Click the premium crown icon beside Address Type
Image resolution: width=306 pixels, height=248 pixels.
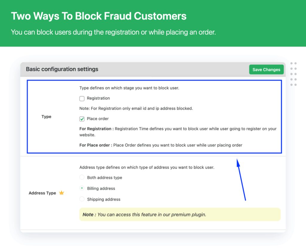click(62, 193)
